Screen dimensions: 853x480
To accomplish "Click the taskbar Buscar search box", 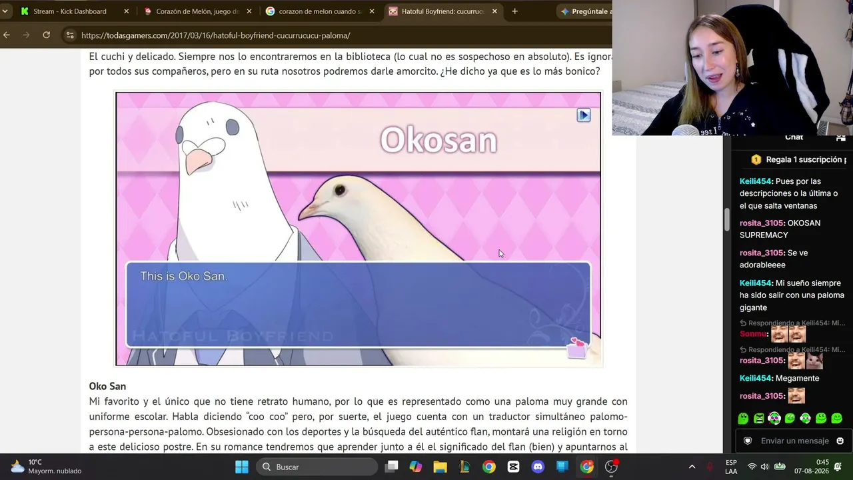I will point(316,467).
